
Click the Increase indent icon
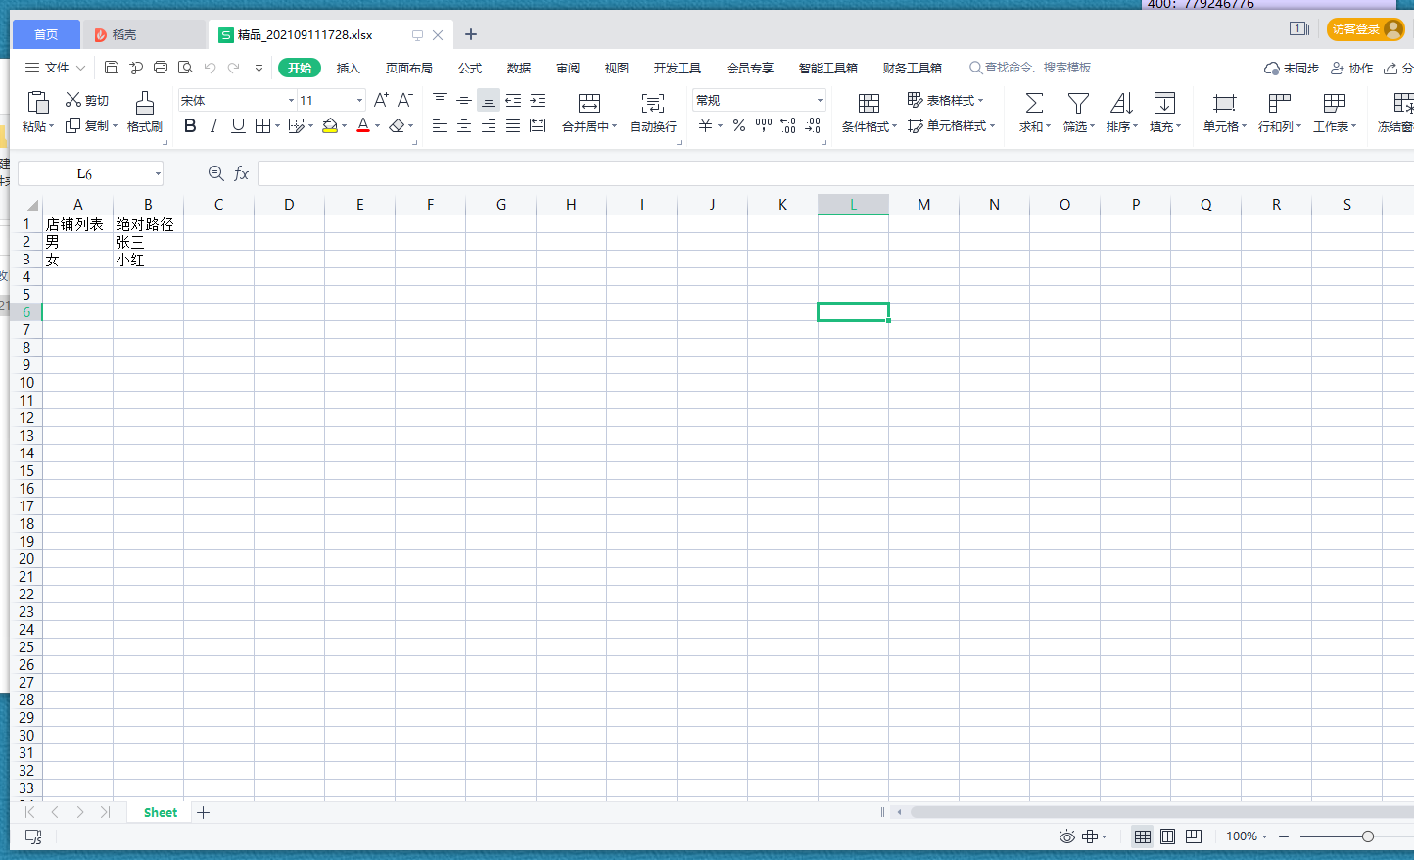click(x=538, y=100)
